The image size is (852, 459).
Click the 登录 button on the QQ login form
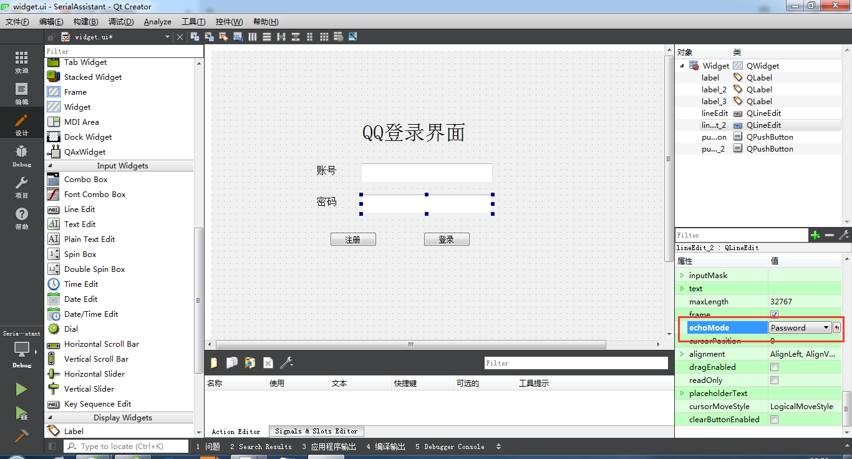coord(447,239)
